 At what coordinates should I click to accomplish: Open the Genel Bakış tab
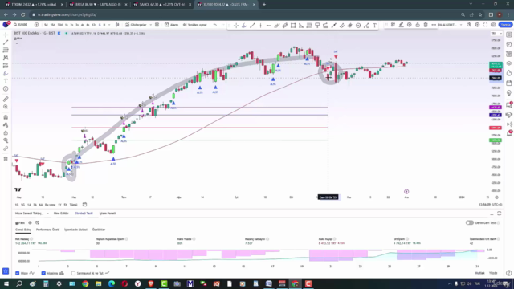coord(23,230)
